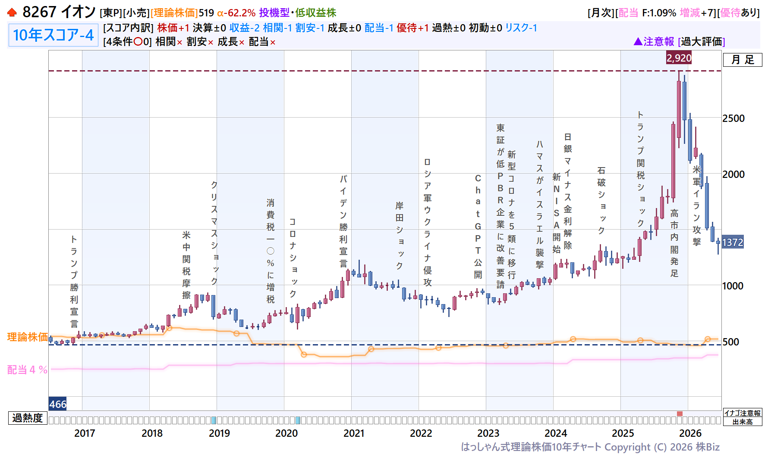
Task: Click the blue 注意報 triangle warning icon
Action: tap(638, 41)
